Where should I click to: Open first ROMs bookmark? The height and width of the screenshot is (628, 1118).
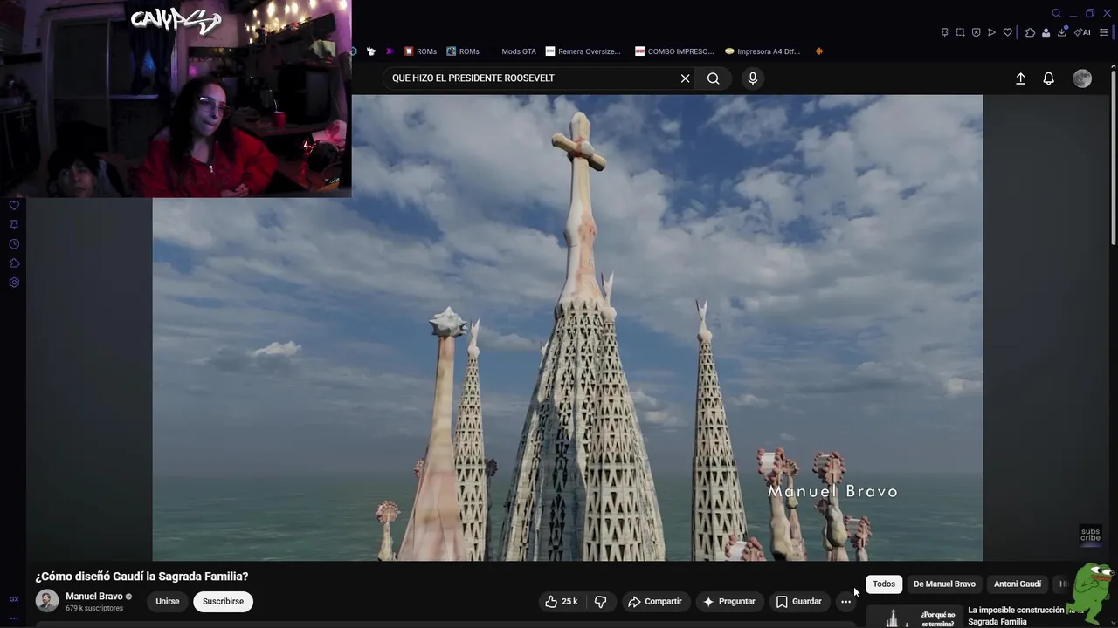[x=420, y=51]
